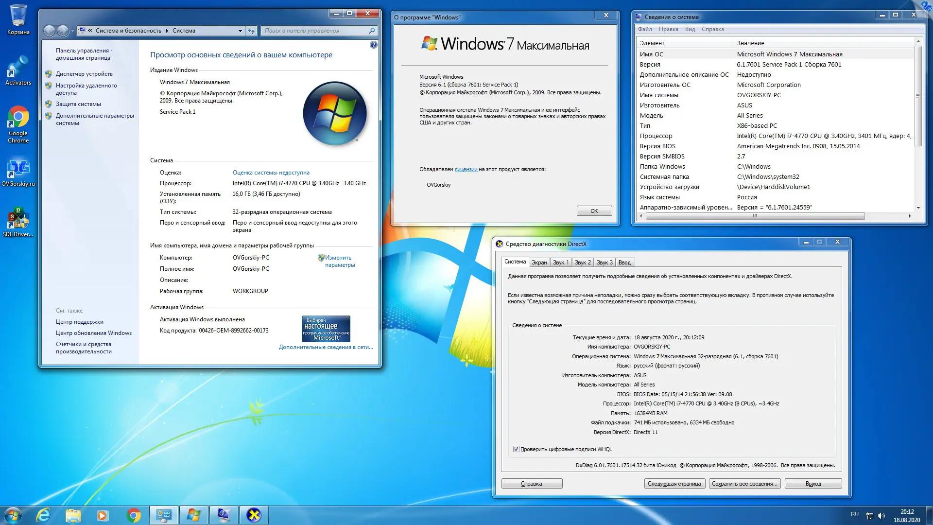The width and height of the screenshot is (933, 525).
Task: Click the 'Следующая страница' button
Action: point(674,484)
